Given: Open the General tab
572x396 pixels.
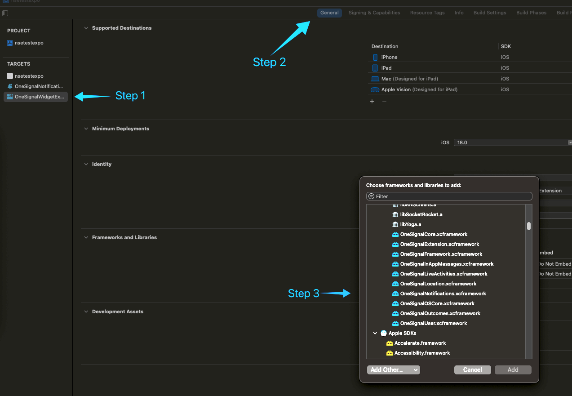Looking at the screenshot, I should point(329,13).
